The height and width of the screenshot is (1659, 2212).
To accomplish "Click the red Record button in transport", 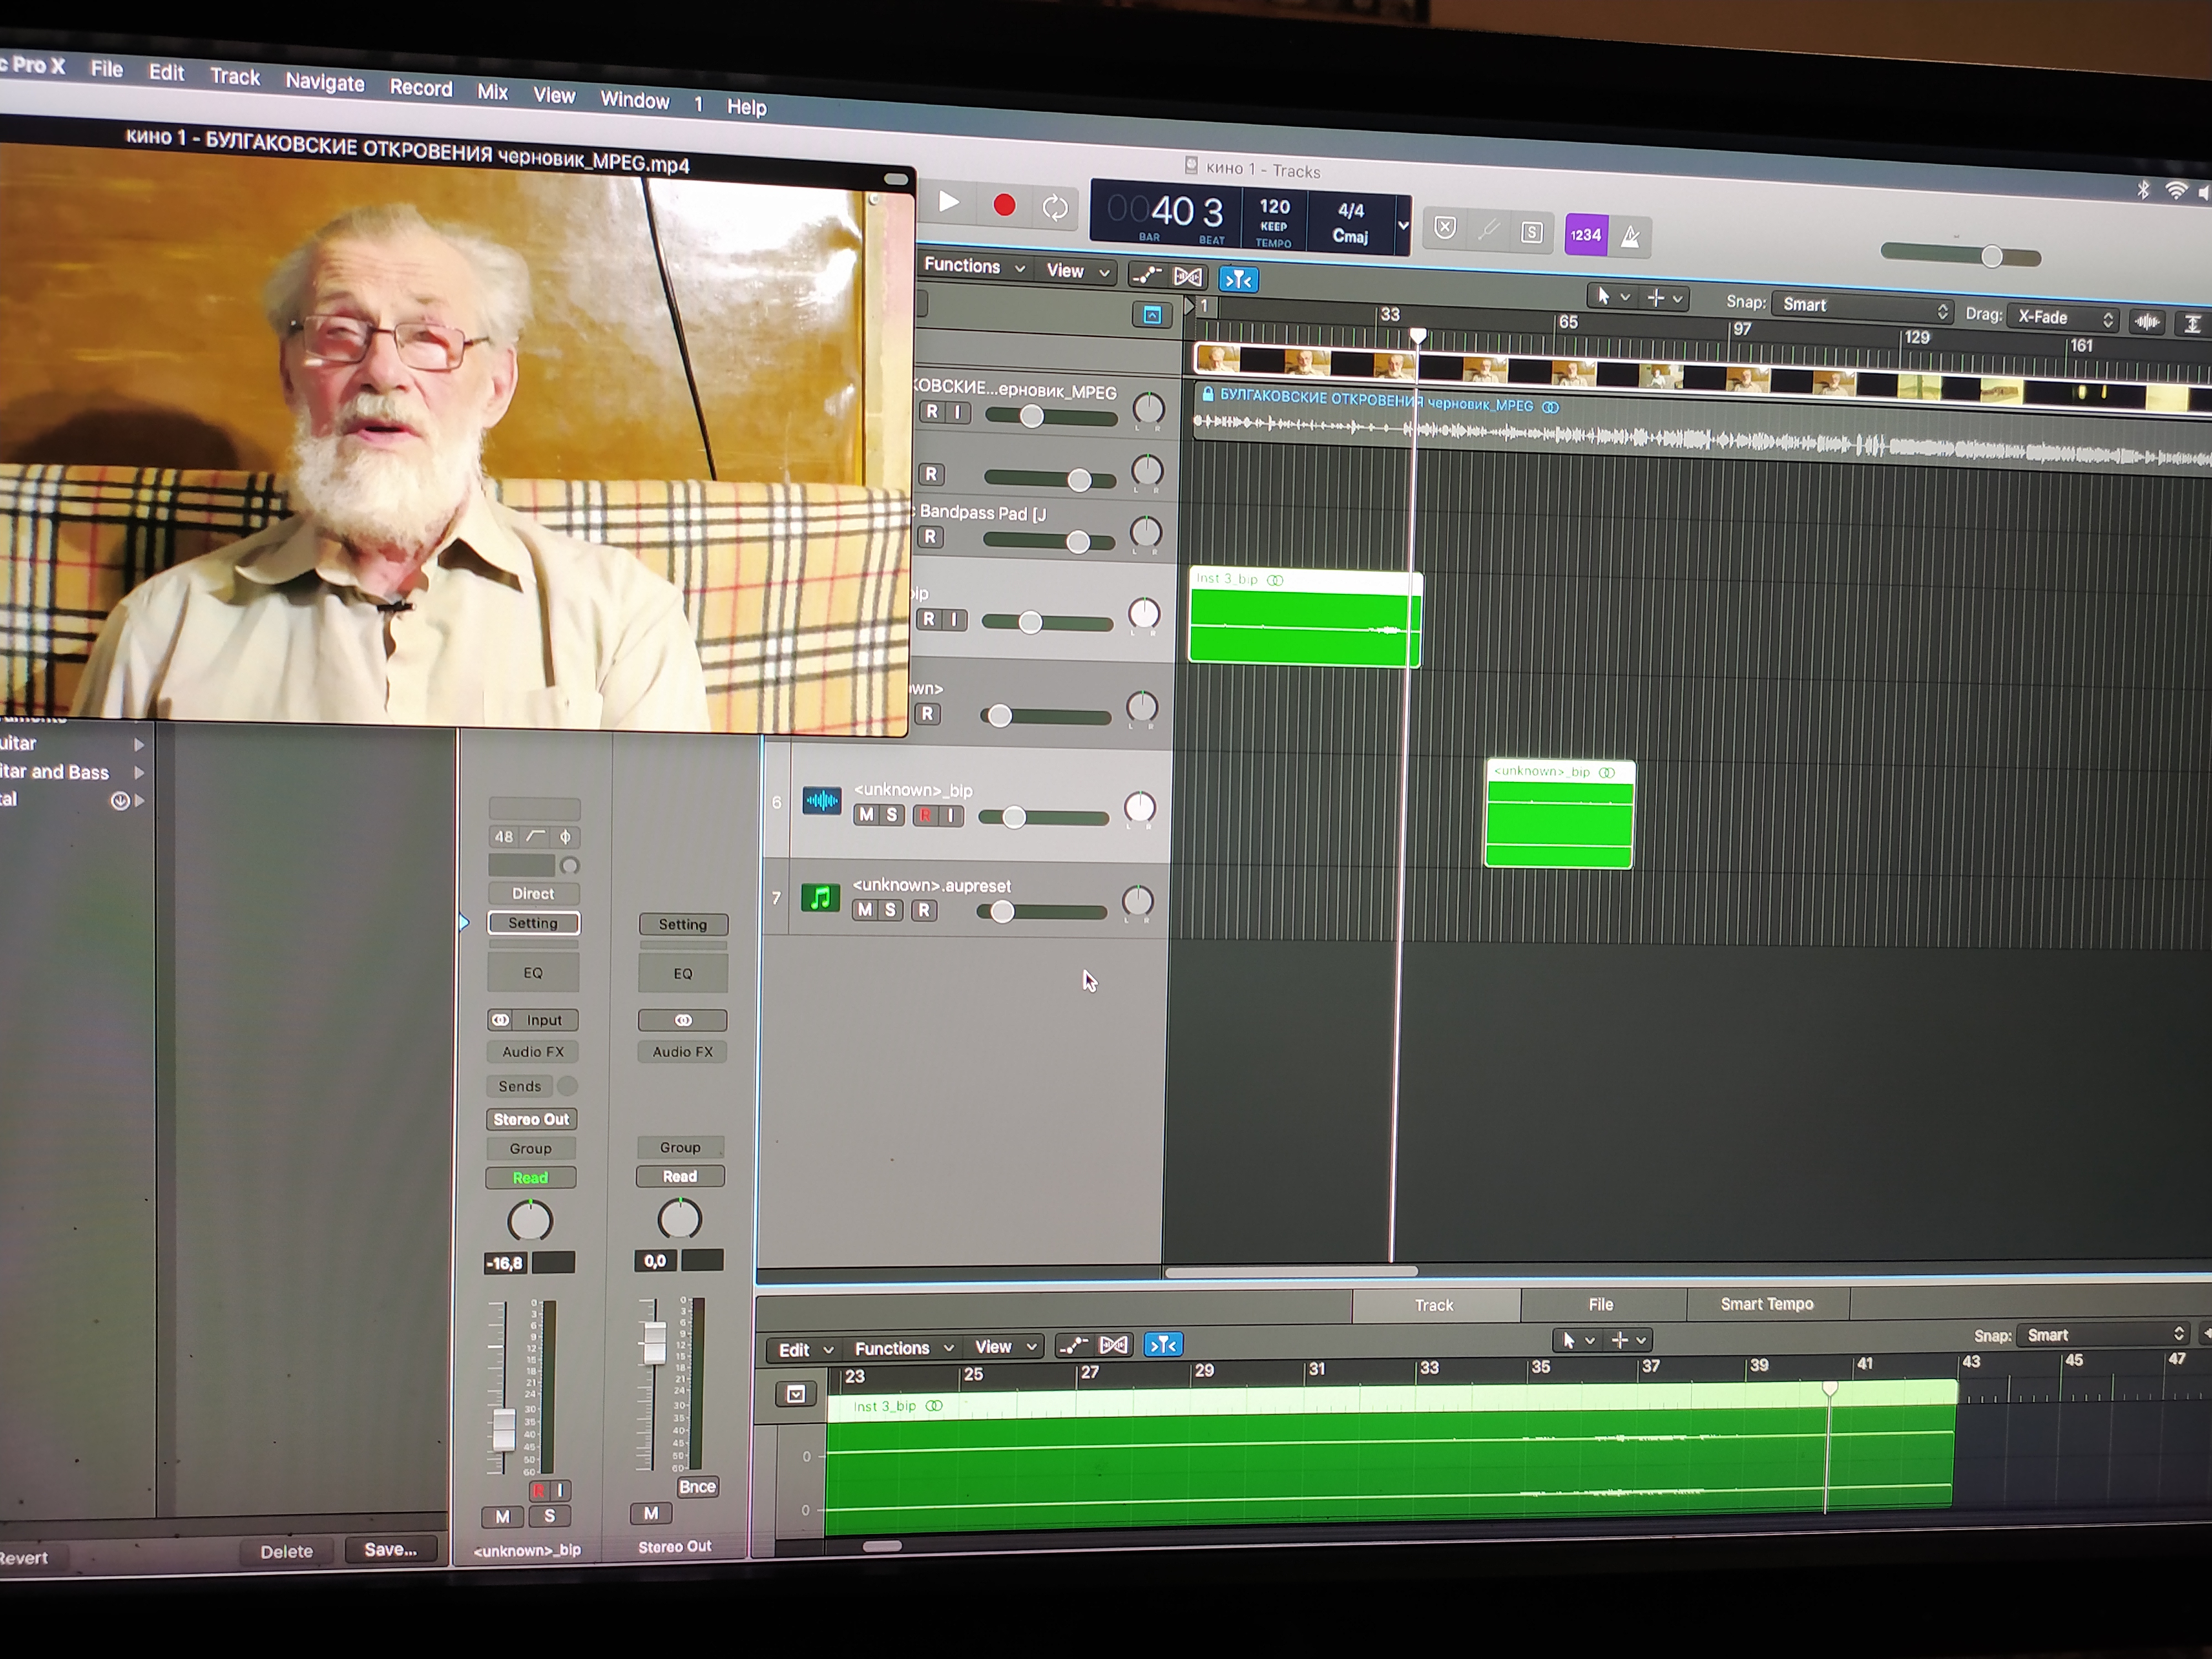I will (1004, 206).
